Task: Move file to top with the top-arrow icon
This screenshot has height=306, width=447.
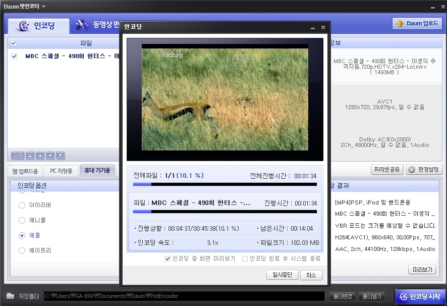Action: [30, 156]
